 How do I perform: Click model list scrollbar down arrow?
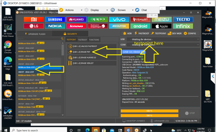tap(63, 115)
